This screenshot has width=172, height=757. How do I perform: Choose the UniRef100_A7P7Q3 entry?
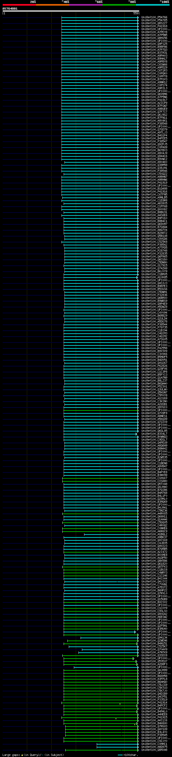pyautogui.click(x=154, y=50)
